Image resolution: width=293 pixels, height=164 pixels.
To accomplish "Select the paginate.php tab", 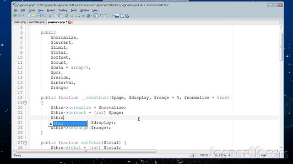I will point(56,22).
